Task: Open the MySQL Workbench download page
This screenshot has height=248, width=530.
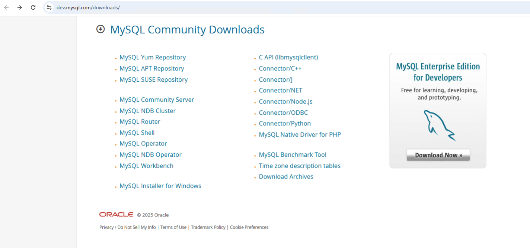Action: point(146,166)
